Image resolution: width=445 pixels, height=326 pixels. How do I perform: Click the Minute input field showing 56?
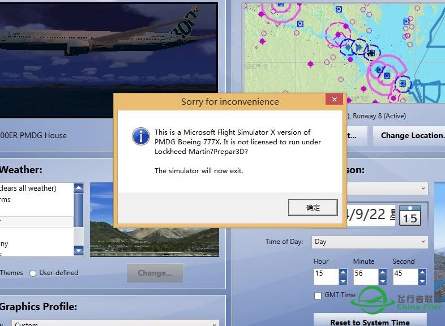pos(366,277)
